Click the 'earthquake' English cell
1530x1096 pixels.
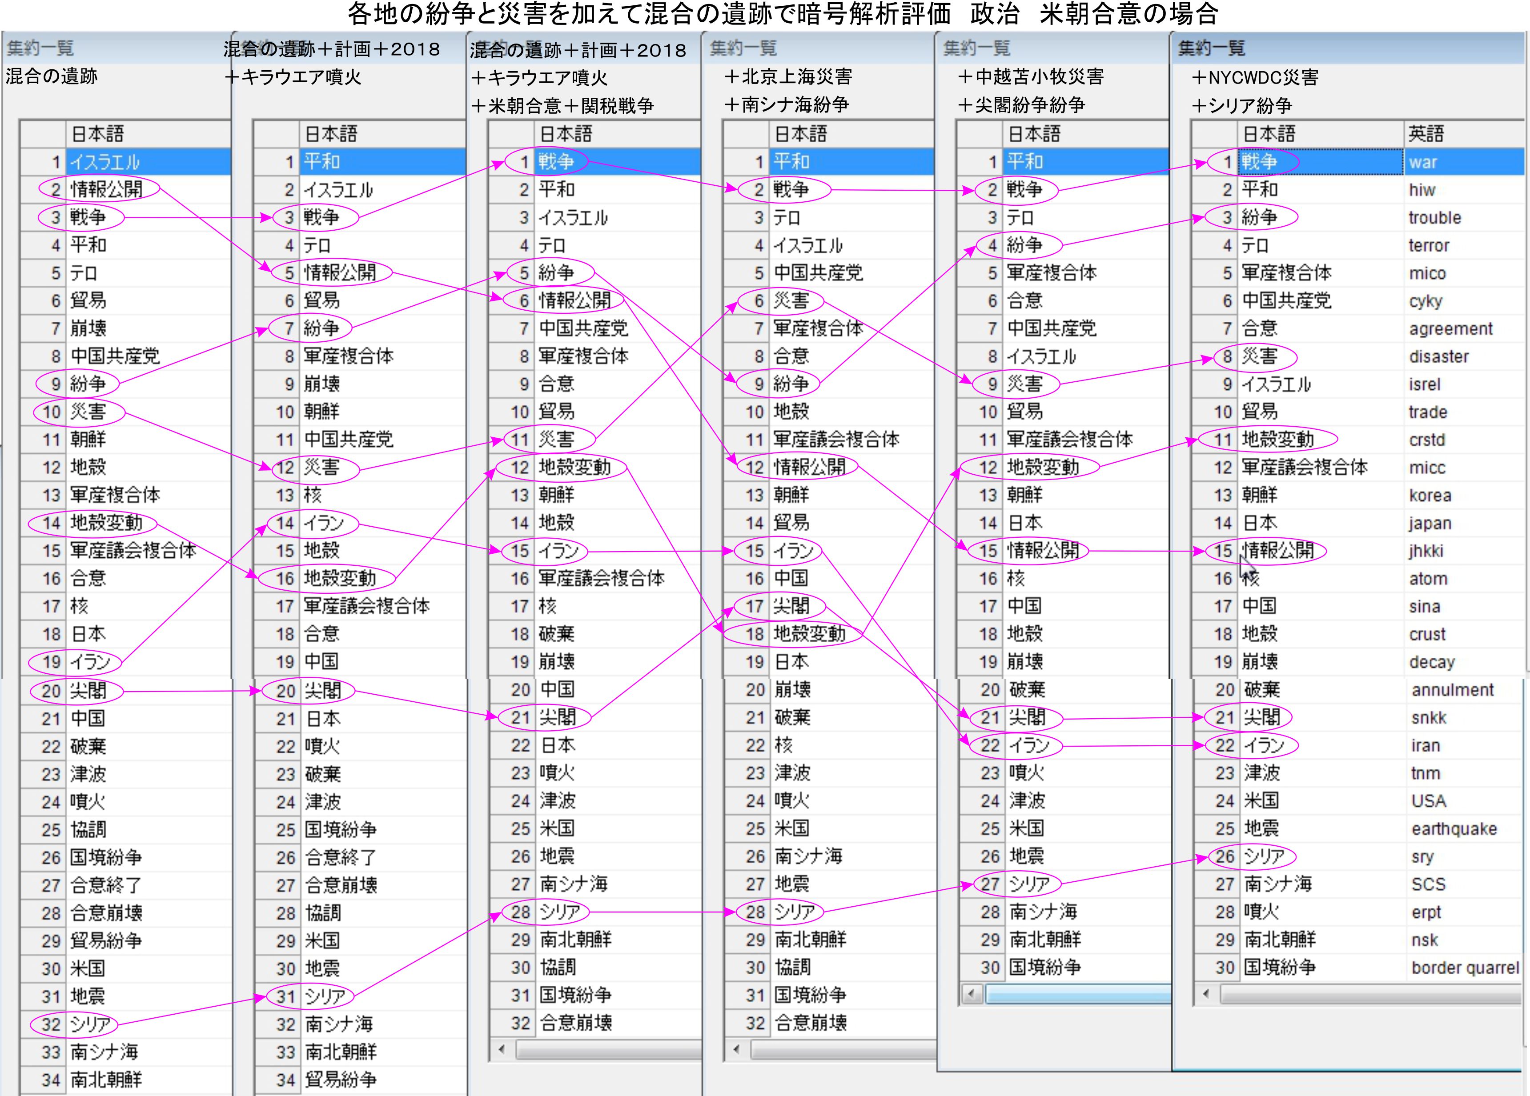tap(1454, 828)
